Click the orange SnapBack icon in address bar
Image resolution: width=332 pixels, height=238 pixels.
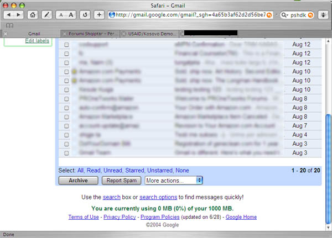(x=269, y=15)
